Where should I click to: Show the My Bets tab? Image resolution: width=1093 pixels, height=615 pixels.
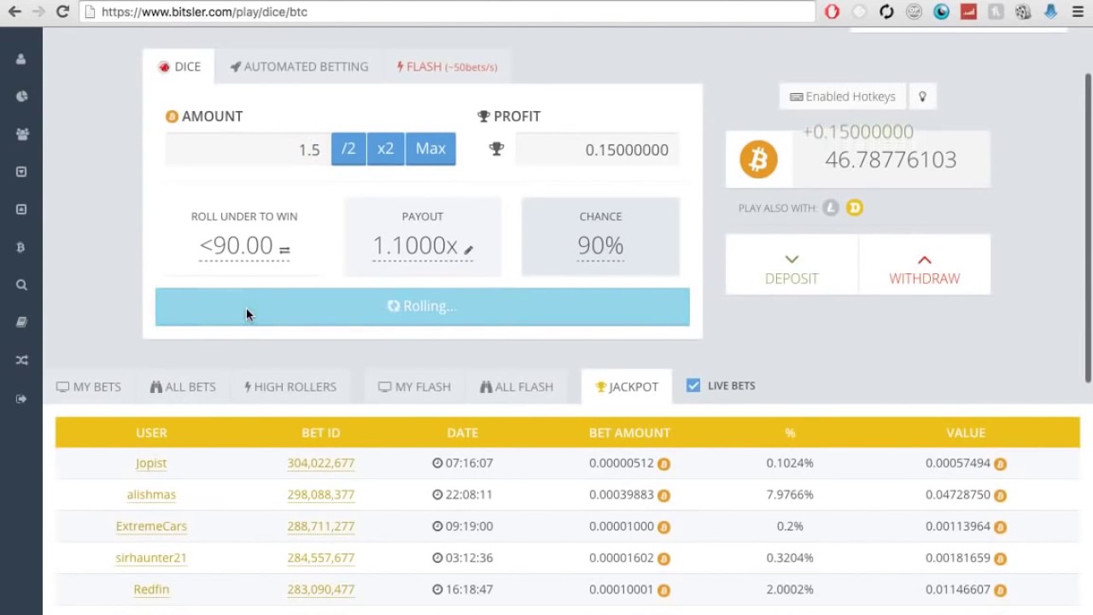(89, 387)
